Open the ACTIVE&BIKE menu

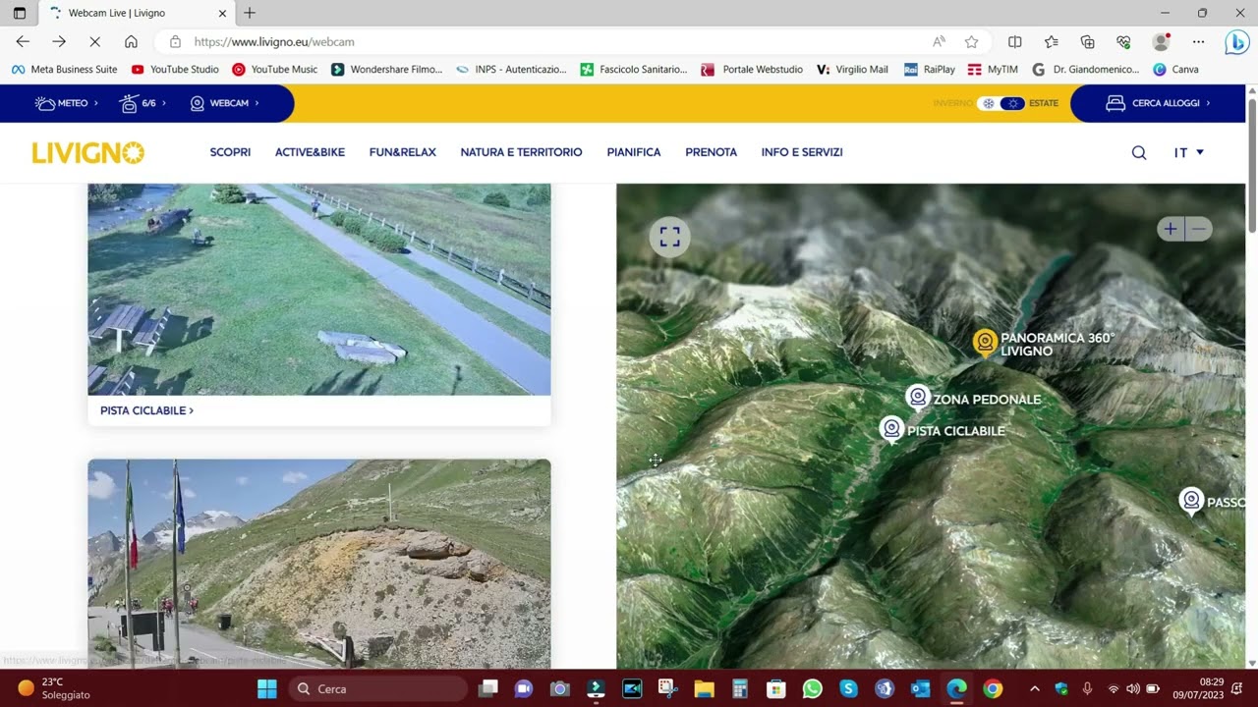310,152
